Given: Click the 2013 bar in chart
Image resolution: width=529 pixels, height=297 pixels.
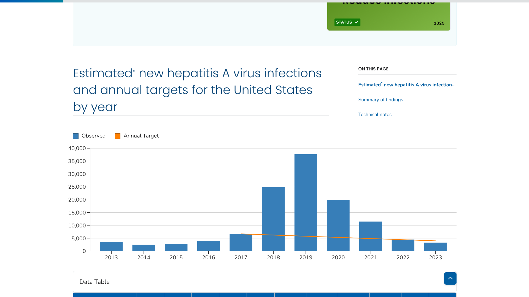Looking at the screenshot, I should click(x=111, y=246).
